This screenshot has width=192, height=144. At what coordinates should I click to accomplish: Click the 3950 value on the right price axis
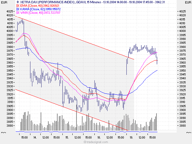coord(182,70)
